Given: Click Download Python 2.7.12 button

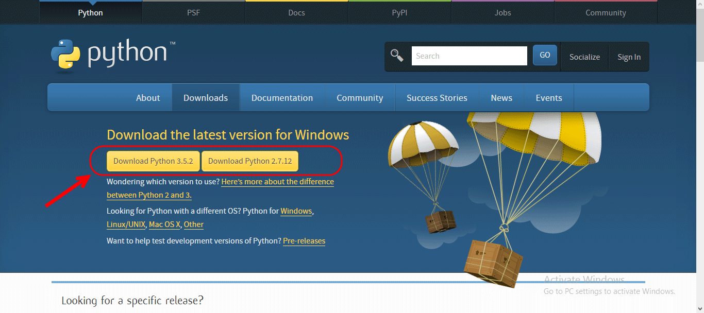Looking at the screenshot, I should tap(250, 161).
